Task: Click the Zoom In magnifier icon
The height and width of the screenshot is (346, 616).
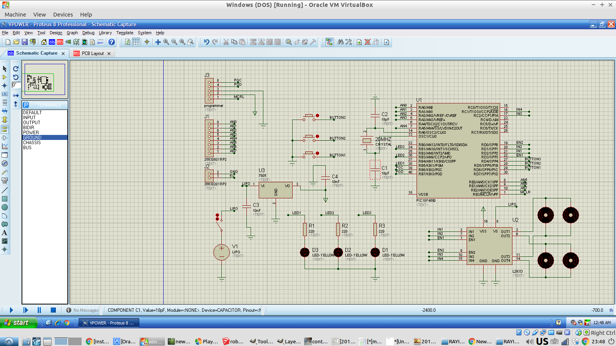Action: (166, 42)
